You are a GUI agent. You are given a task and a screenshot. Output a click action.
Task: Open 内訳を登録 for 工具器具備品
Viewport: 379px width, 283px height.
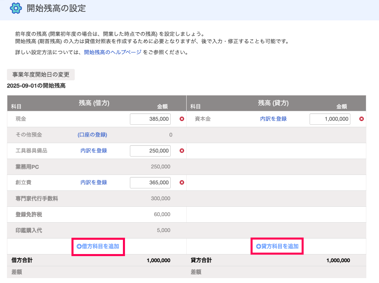94,150
